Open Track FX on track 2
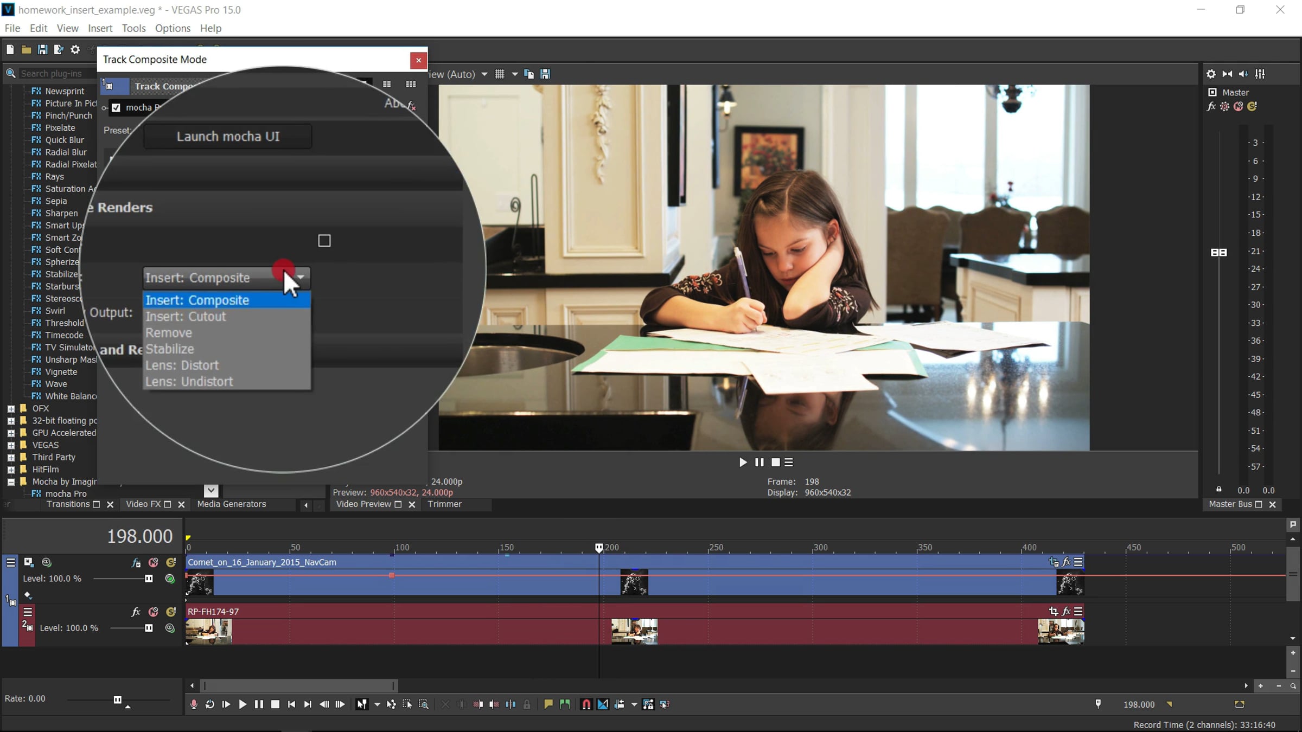The image size is (1302, 732). (x=136, y=612)
